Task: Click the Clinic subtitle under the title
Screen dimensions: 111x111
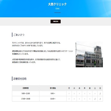Action: point(57,9)
